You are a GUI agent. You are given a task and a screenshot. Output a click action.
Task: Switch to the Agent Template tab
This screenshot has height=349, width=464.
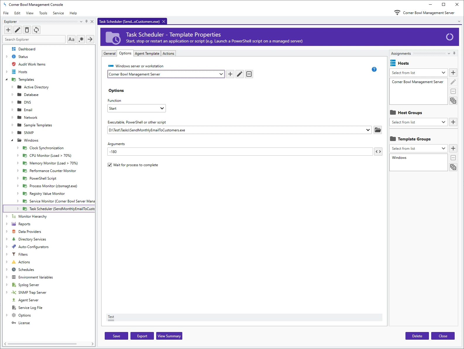(x=147, y=54)
